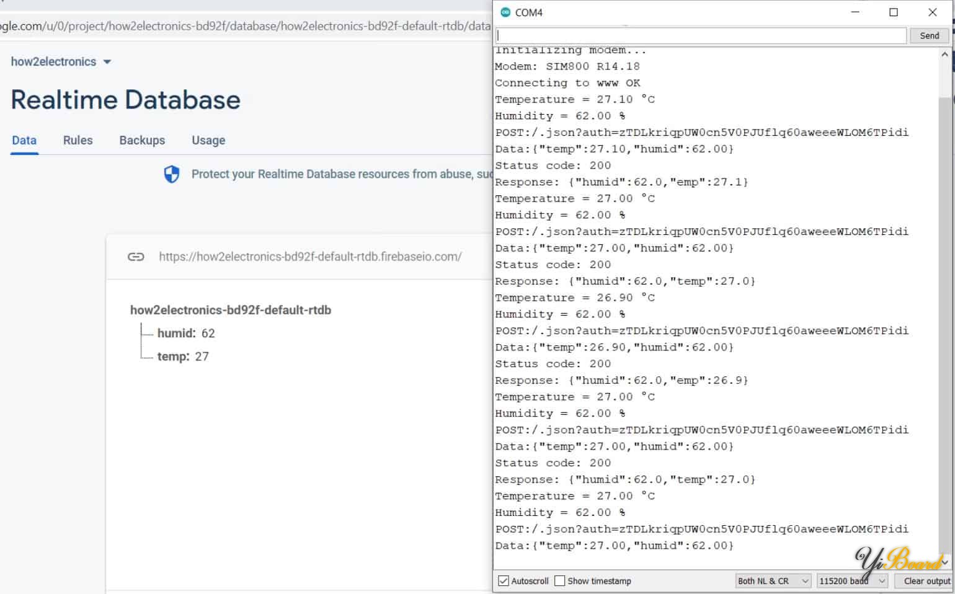Click 'Protect your Realtime Database resources' banner text
The image size is (955, 594).
(341, 174)
